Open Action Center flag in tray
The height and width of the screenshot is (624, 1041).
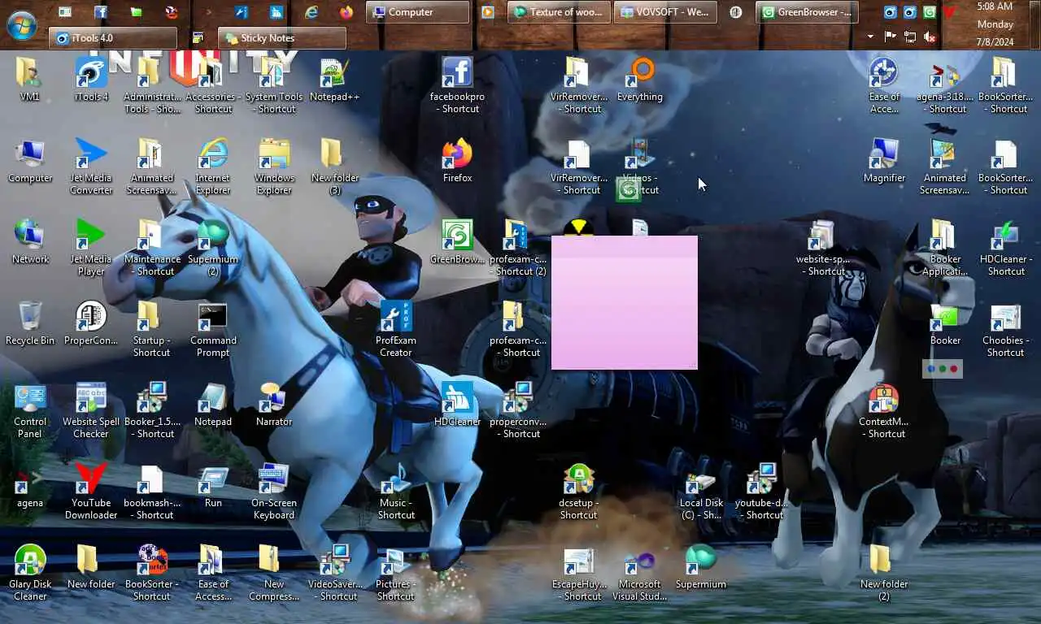pyautogui.click(x=890, y=37)
